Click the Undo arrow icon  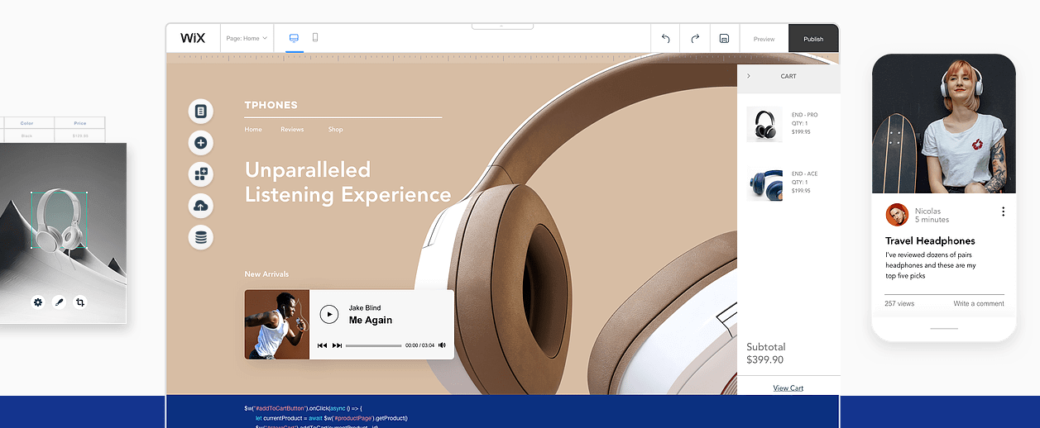click(665, 39)
